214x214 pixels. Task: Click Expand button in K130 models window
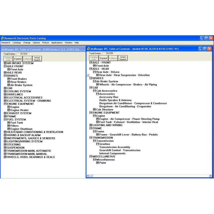click(104, 58)
